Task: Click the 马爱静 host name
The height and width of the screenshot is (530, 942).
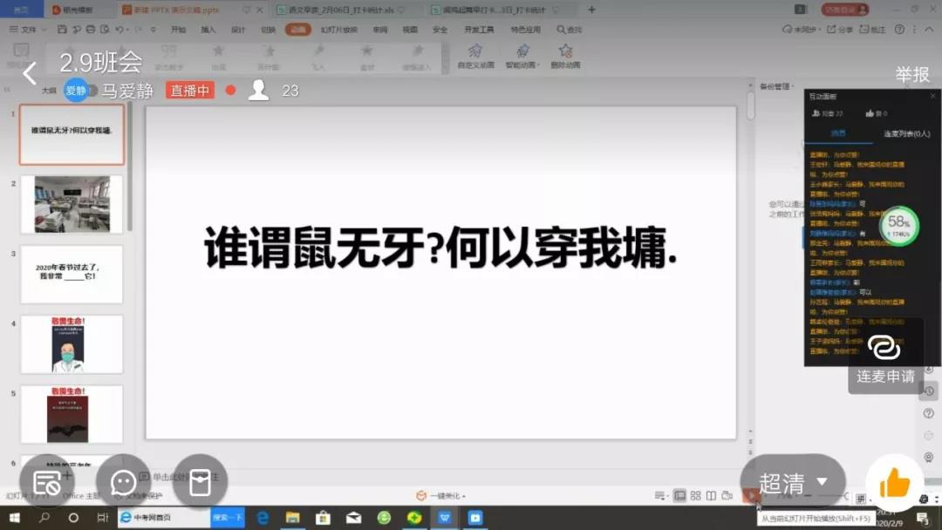Action: click(x=127, y=91)
